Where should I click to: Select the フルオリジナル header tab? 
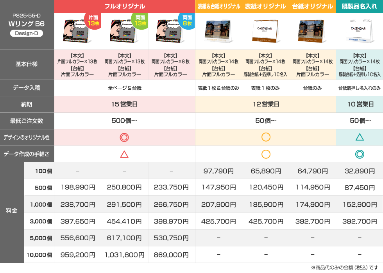[x=124, y=6]
